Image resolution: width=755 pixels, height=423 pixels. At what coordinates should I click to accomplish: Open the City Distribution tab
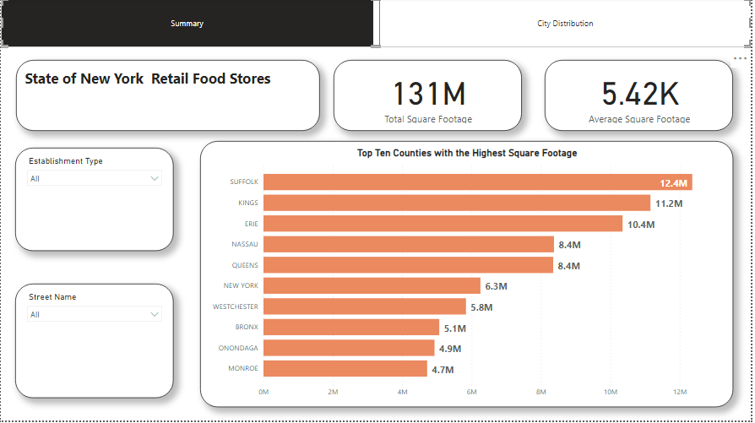point(565,24)
